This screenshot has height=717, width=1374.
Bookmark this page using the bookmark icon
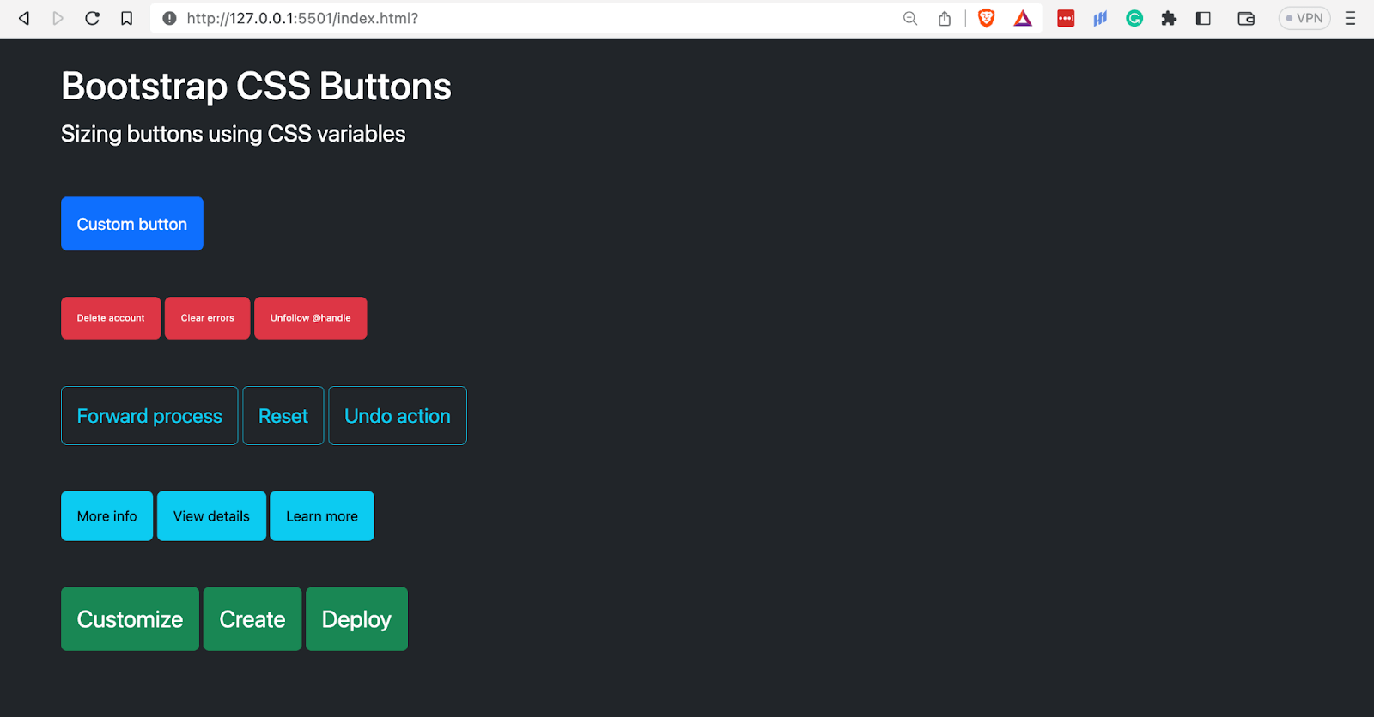[x=126, y=18]
